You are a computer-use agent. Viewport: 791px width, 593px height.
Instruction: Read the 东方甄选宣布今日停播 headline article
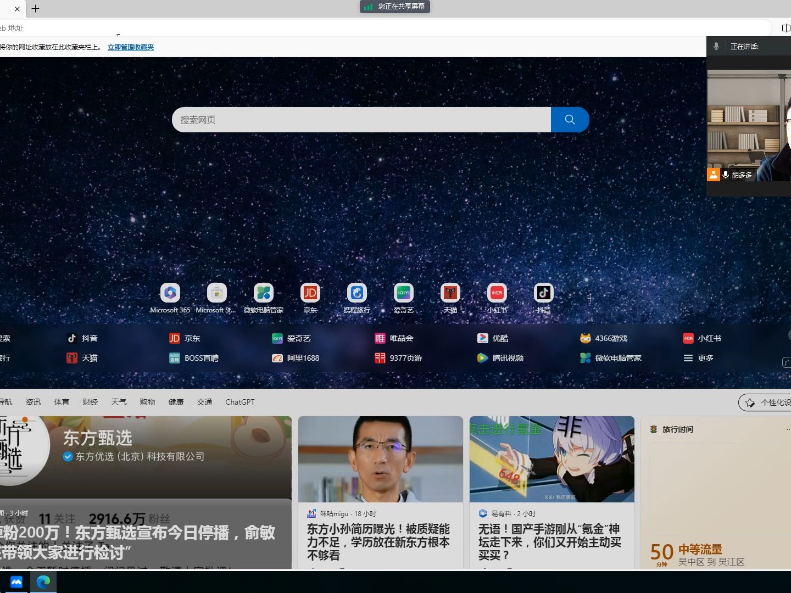pos(137,542)
